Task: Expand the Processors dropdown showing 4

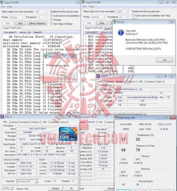Action: [x=124, y=17]
